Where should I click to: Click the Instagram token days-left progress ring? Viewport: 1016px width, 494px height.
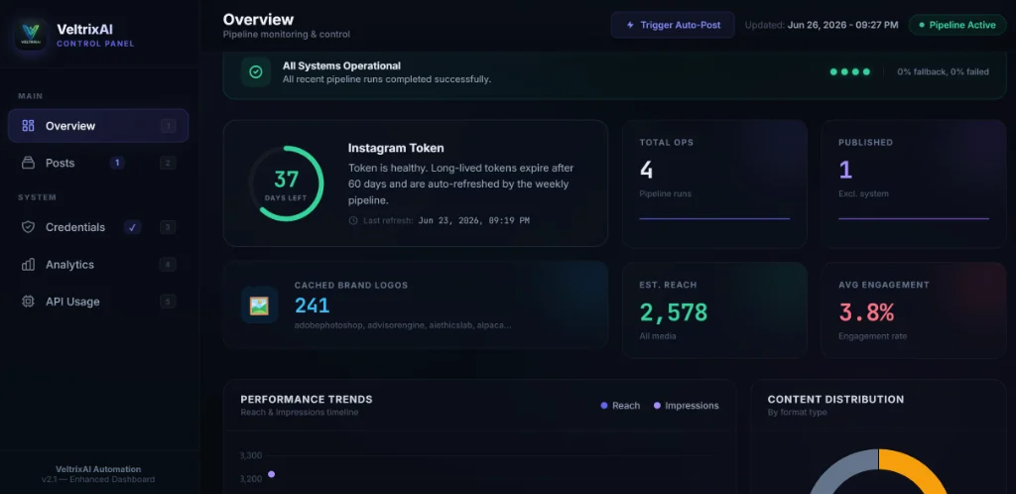point(286,184)
